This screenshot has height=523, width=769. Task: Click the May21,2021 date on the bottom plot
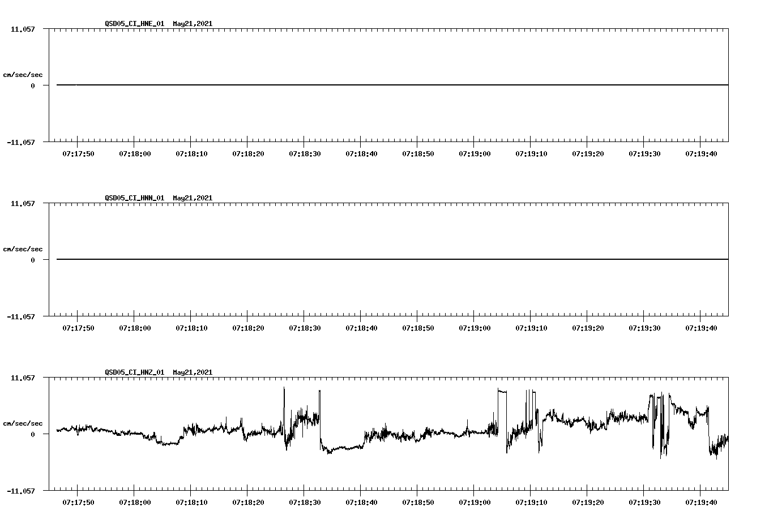tap(192, 372)
